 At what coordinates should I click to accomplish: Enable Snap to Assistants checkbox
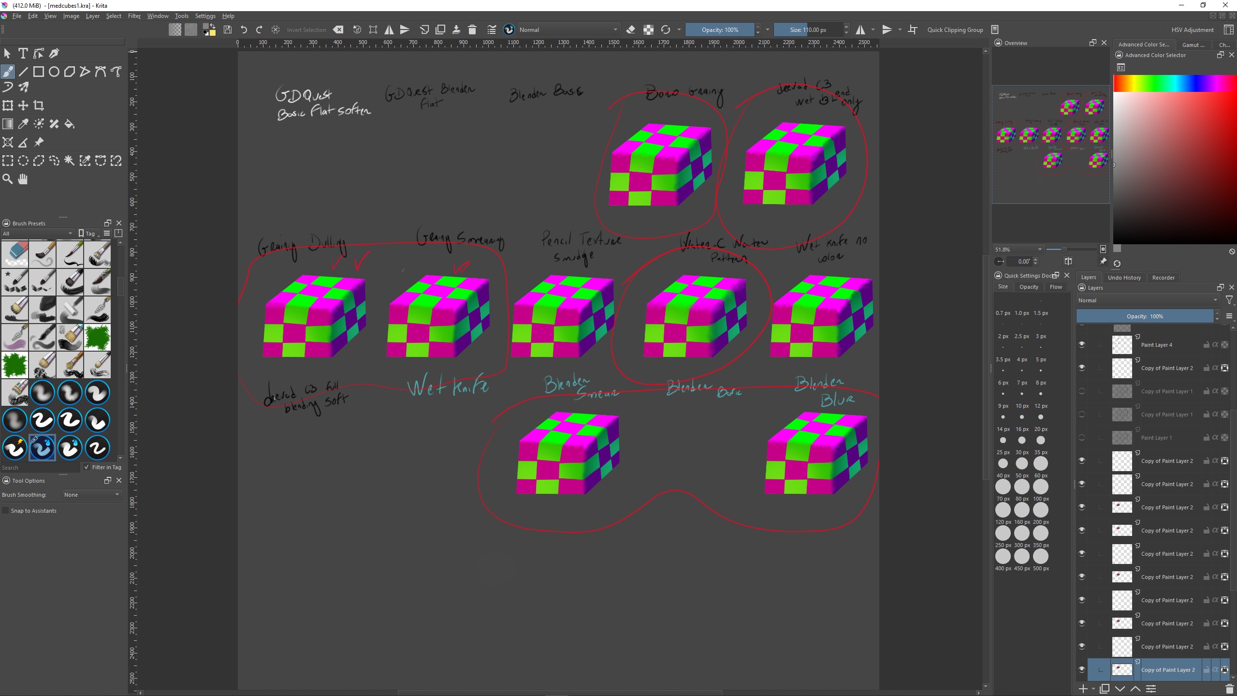coord(6,511)
